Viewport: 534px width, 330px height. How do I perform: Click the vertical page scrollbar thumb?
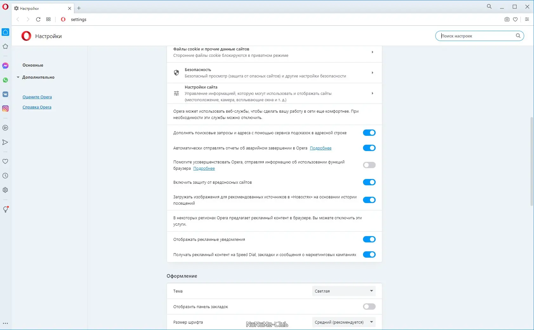tap(532, 162)
